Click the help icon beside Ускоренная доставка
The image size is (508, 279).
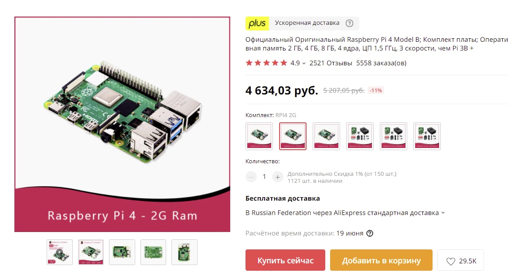(349, 23)
